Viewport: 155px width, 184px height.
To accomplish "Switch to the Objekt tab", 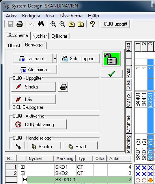I will [14, 46].
